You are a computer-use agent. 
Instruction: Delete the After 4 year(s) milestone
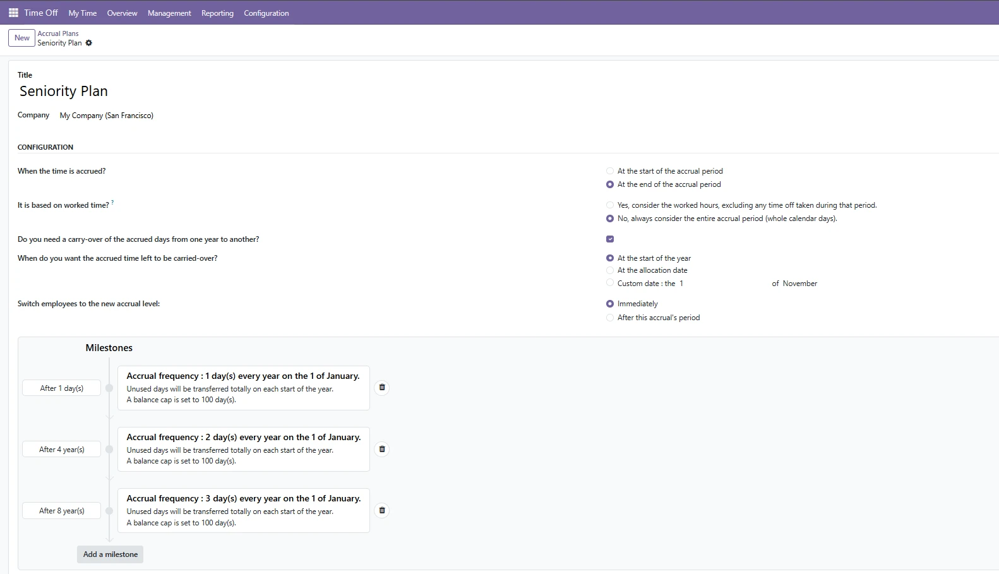click(x=382, y=449)
